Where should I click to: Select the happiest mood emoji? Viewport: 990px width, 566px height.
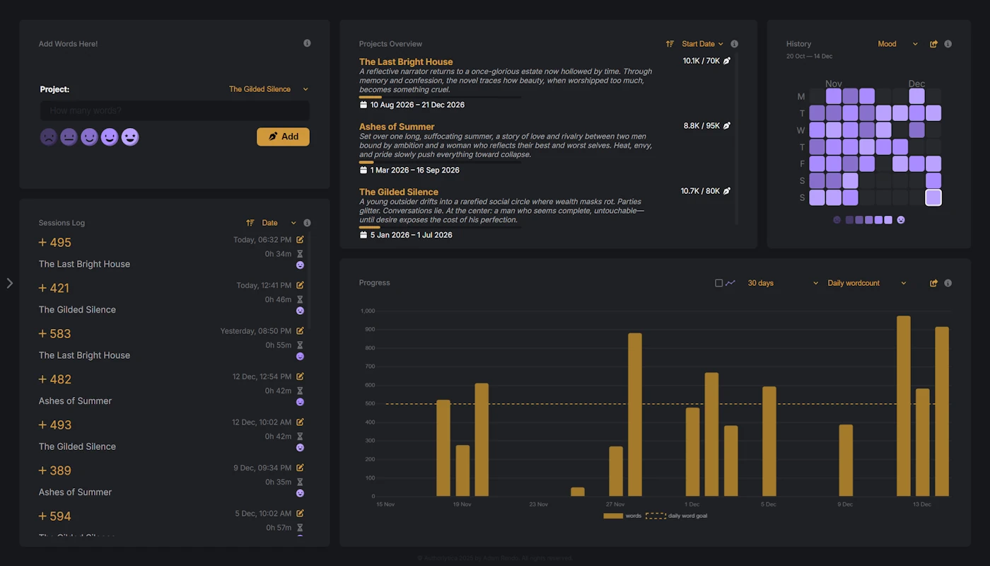[130, 137]
